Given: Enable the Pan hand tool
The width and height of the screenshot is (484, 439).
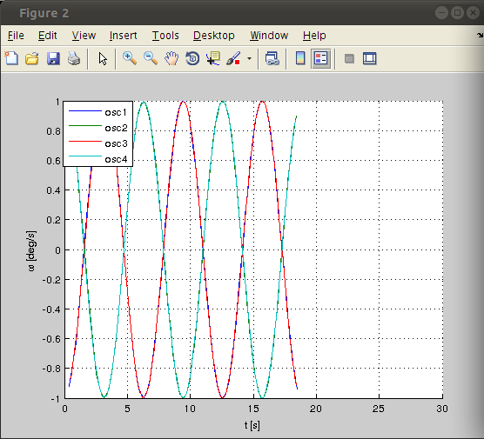Looking at the screenshot, I should [171, 58].
